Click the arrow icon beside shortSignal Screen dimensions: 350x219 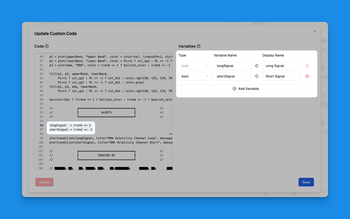pos(257,76)
